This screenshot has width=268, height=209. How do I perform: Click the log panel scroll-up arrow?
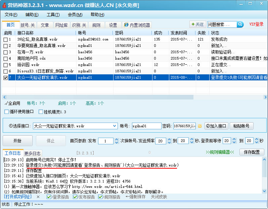pyautogui.click(x=264, y=160)
